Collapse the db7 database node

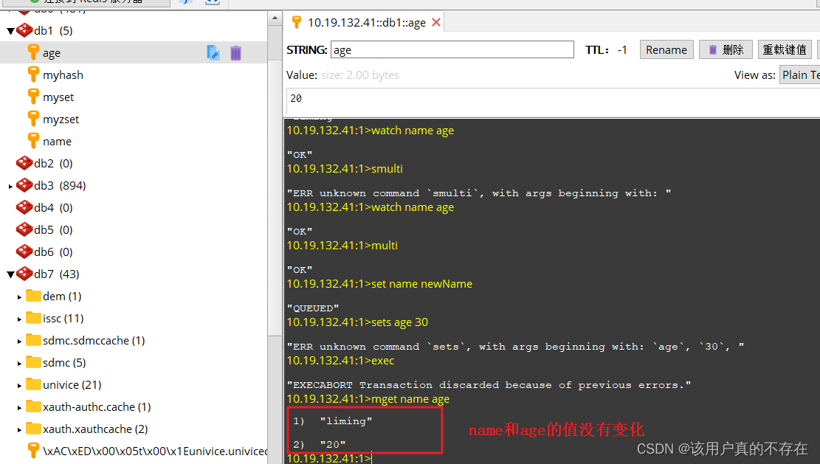[10, 274]
